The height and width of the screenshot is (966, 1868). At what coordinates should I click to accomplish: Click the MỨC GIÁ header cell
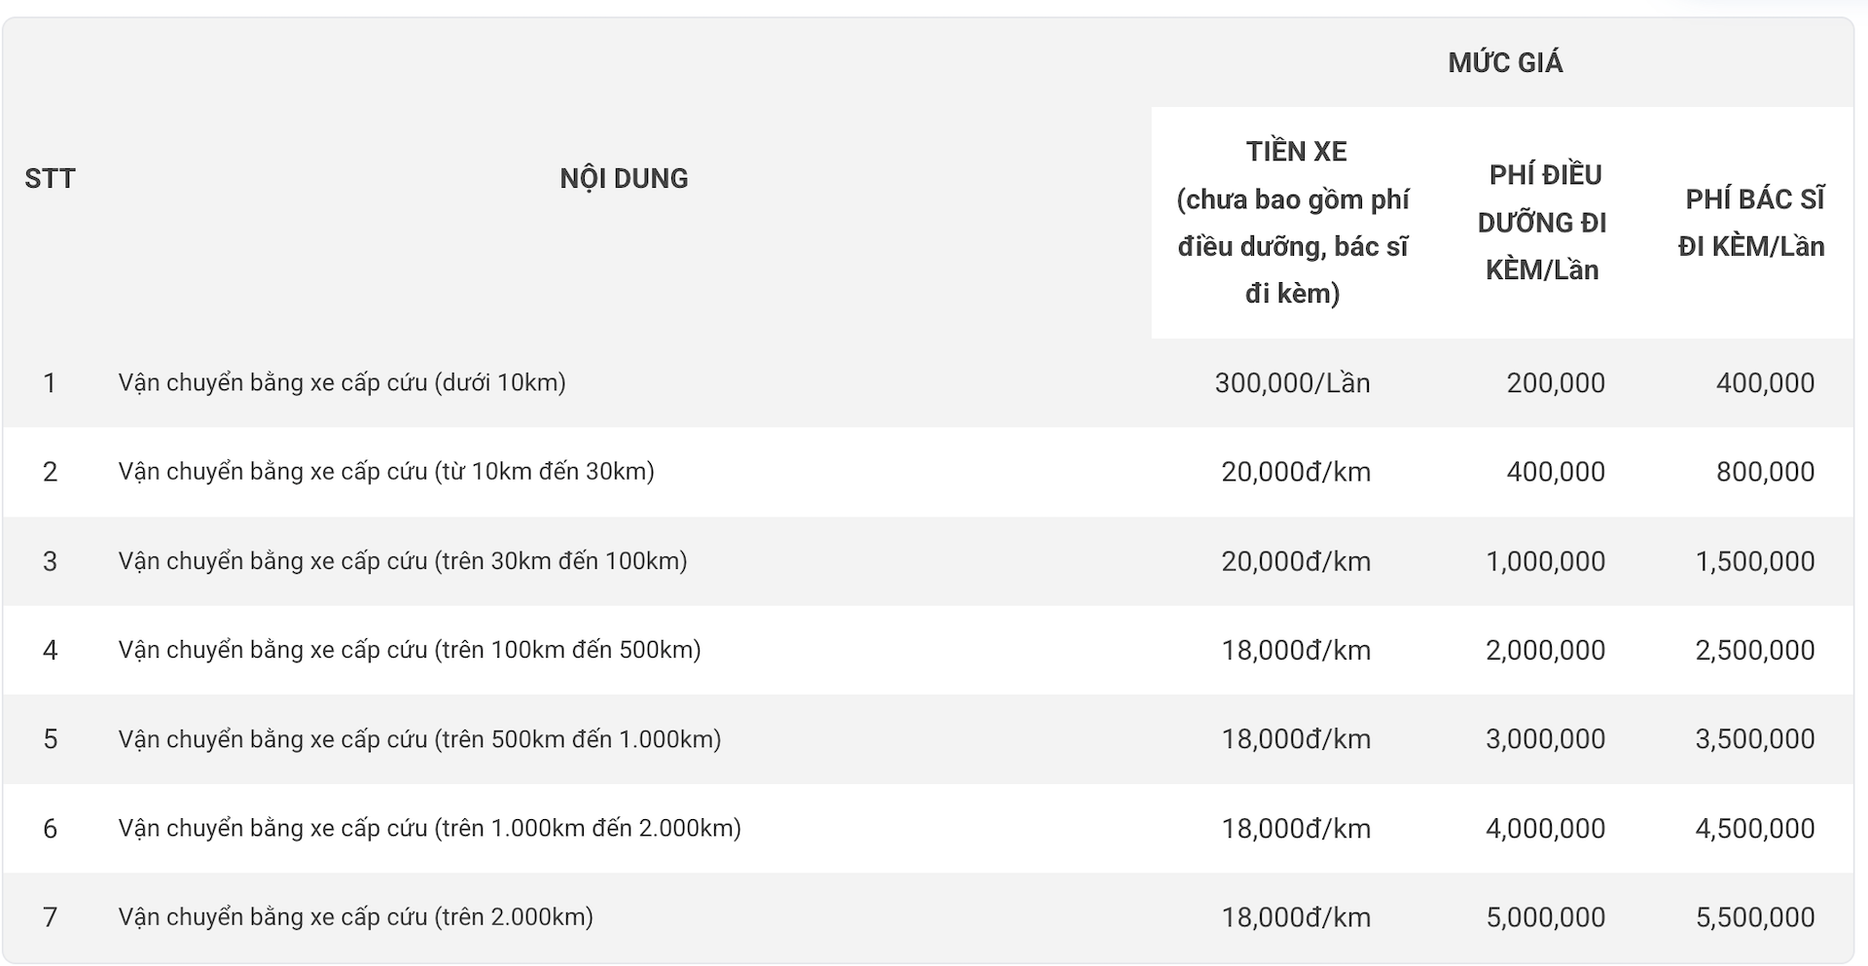pos(1505,62)
